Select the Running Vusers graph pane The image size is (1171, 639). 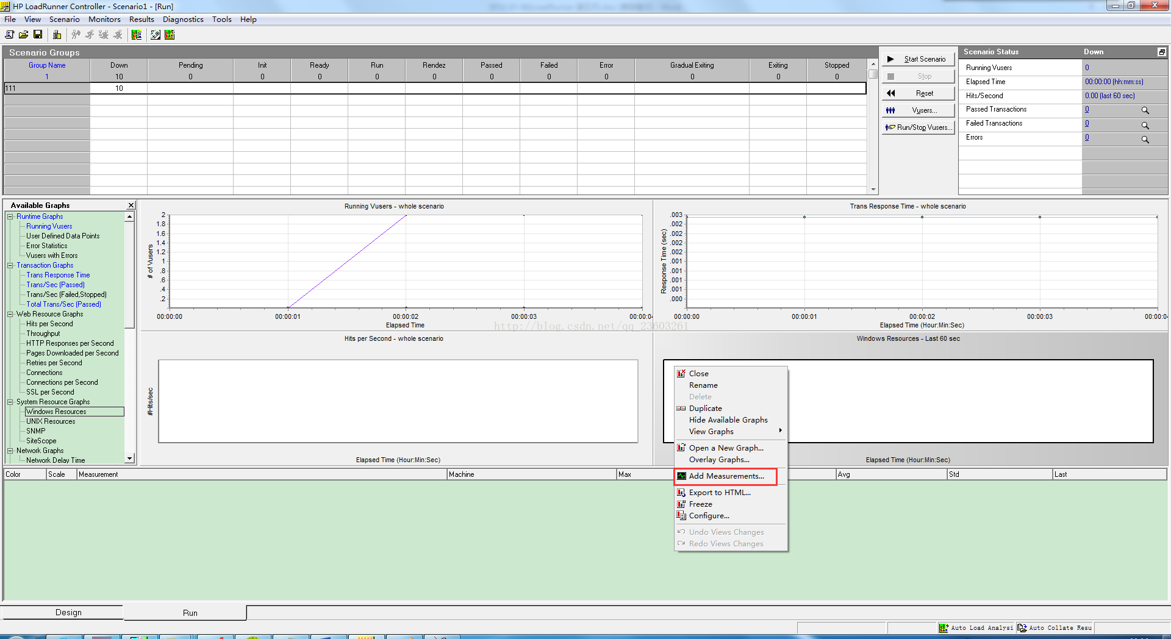click(396, 265)
